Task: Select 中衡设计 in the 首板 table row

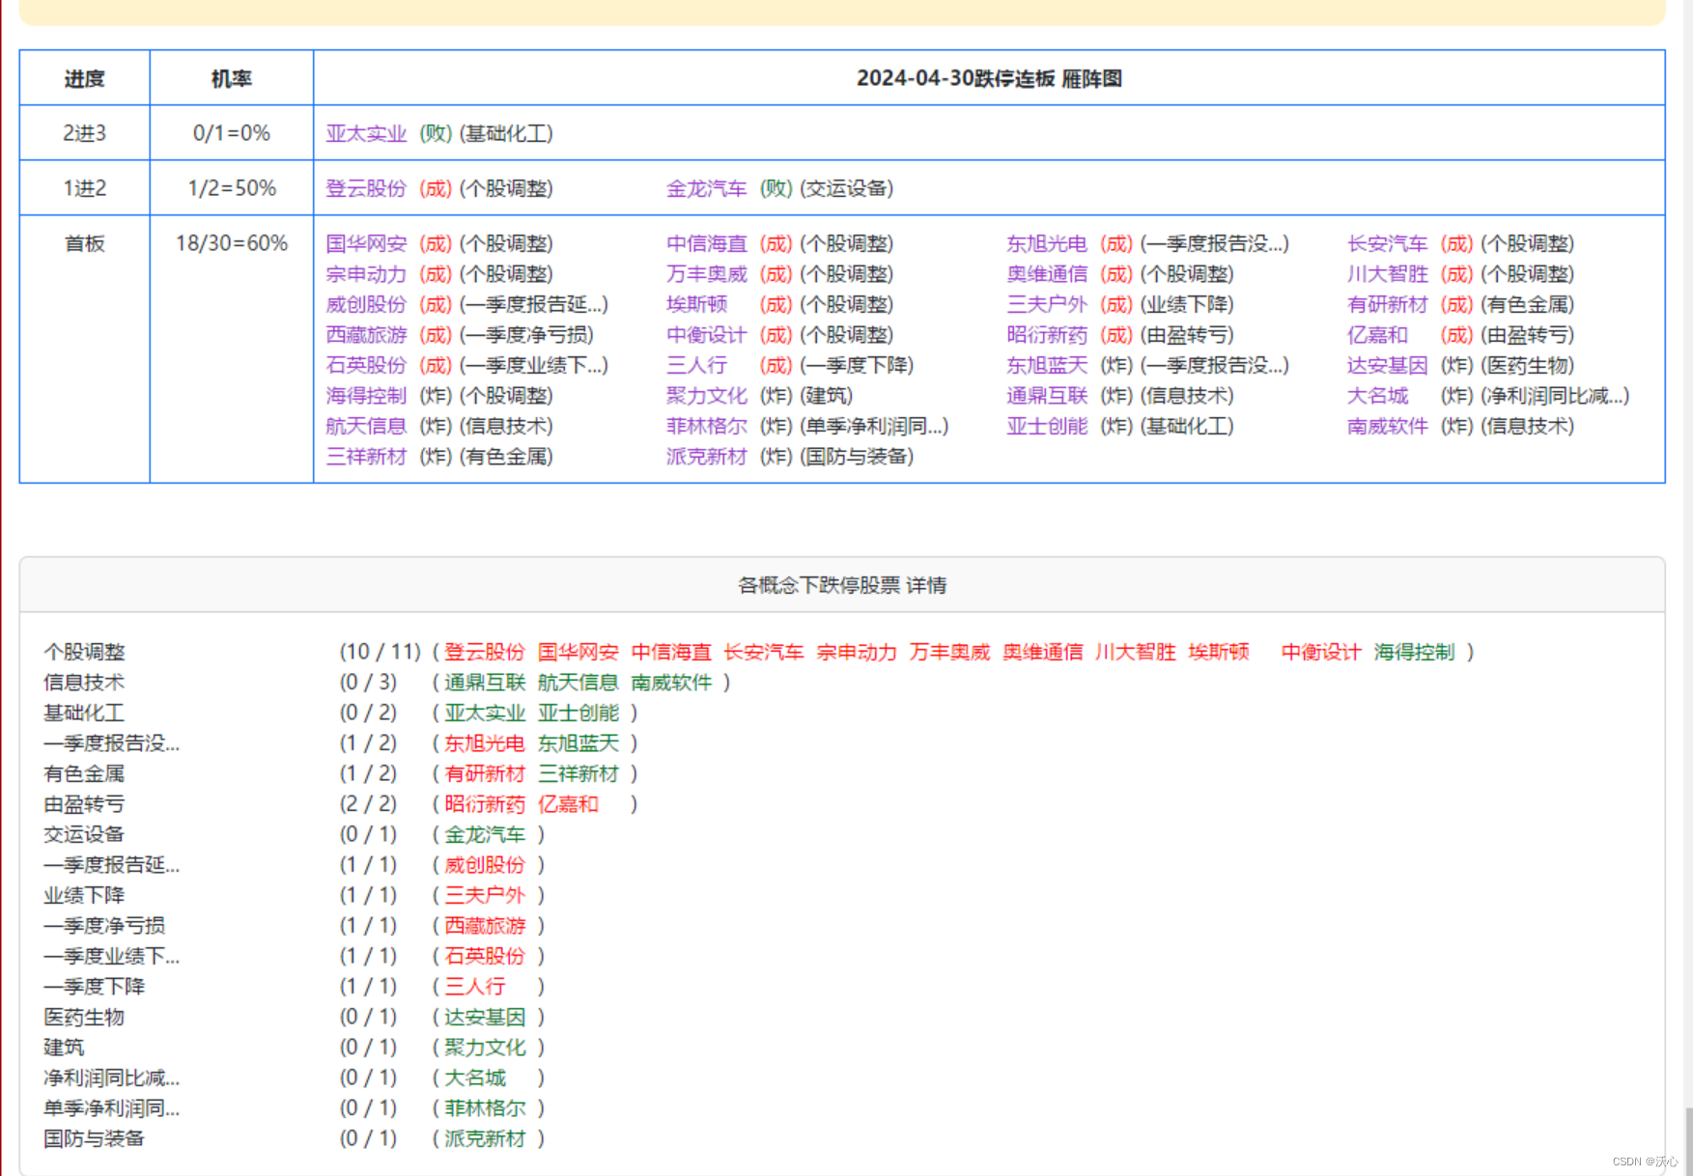Action: point(707,335)
